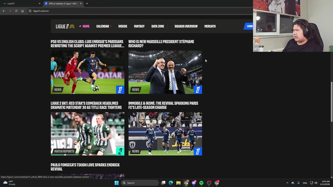Click the taskbar Search box

[x=140, y=183]
